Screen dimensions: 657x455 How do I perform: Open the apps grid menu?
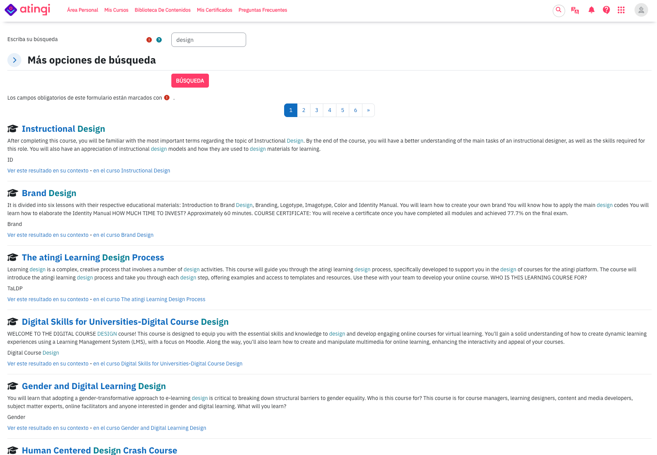[621, 10]
